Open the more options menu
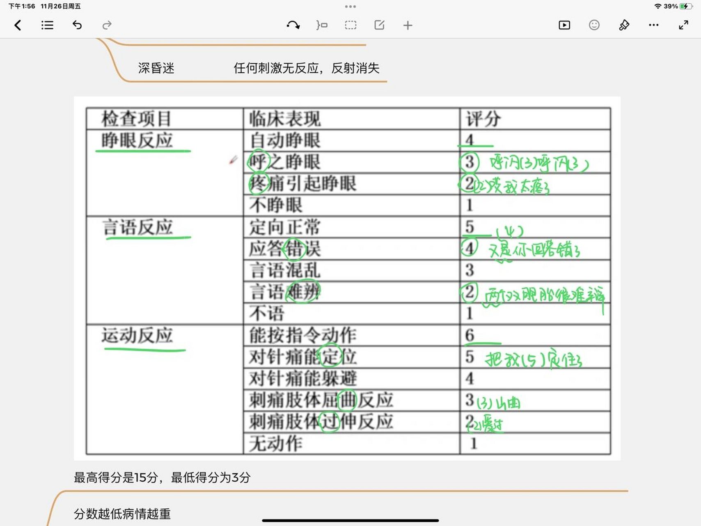 point(653,25)
